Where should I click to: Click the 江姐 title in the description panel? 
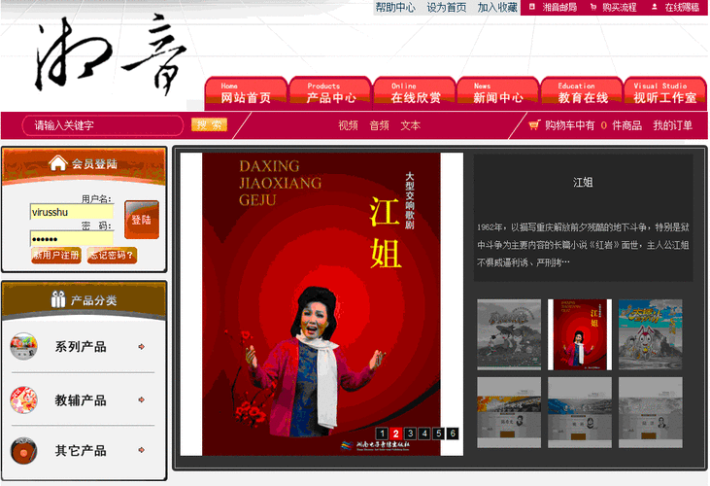[583, 182]
